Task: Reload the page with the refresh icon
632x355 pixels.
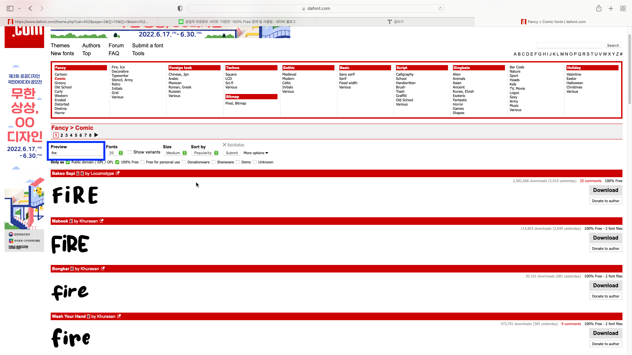Action: [x=440, y=9]
